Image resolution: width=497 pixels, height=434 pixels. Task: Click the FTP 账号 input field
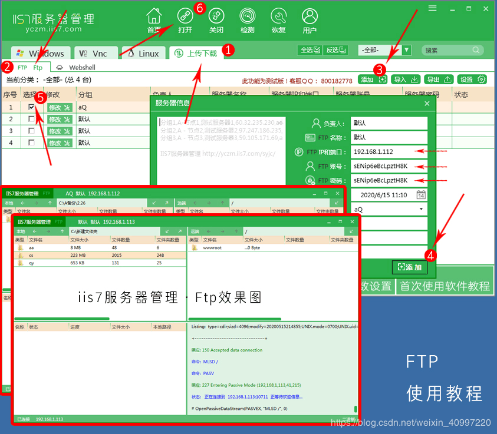point(389,166)
